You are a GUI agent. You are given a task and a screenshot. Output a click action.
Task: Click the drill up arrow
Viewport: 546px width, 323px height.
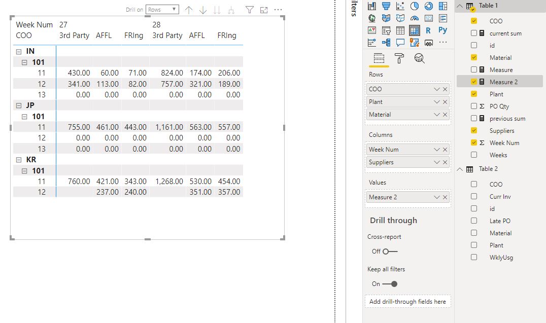click(189, 10)
